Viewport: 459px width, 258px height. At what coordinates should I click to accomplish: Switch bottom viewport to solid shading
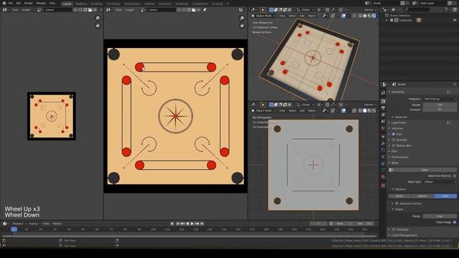coord(365,110)
